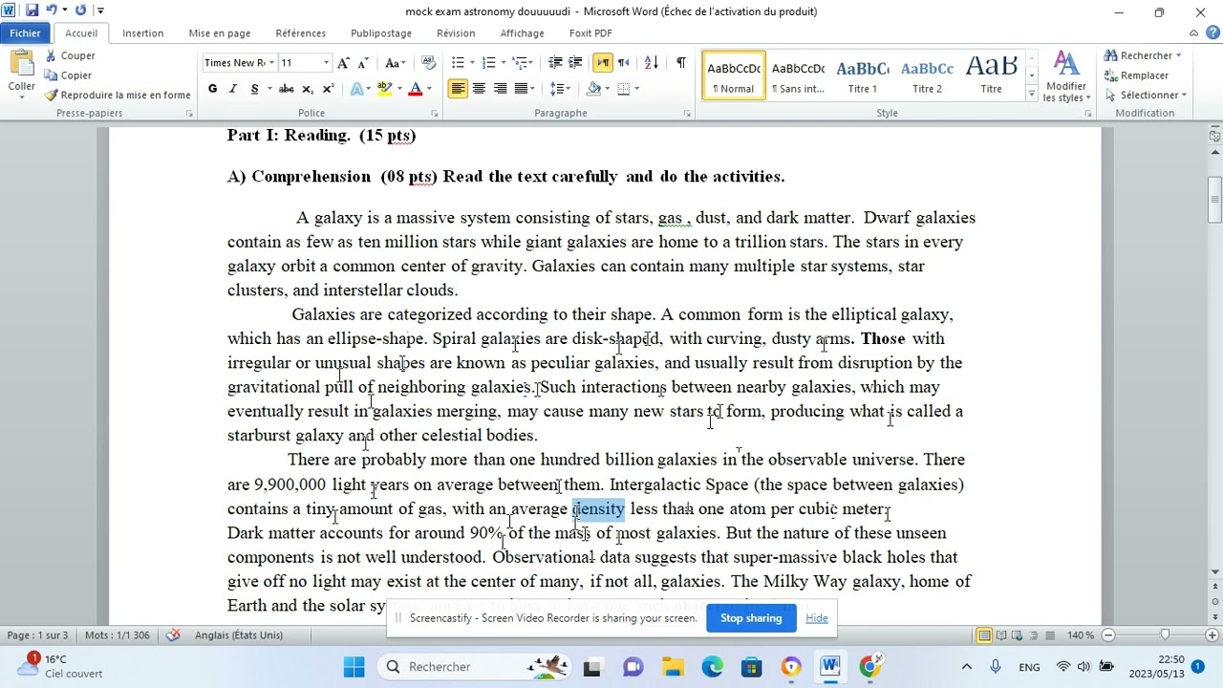Apply strikethrough to the selected text

[x=286, y=89]
